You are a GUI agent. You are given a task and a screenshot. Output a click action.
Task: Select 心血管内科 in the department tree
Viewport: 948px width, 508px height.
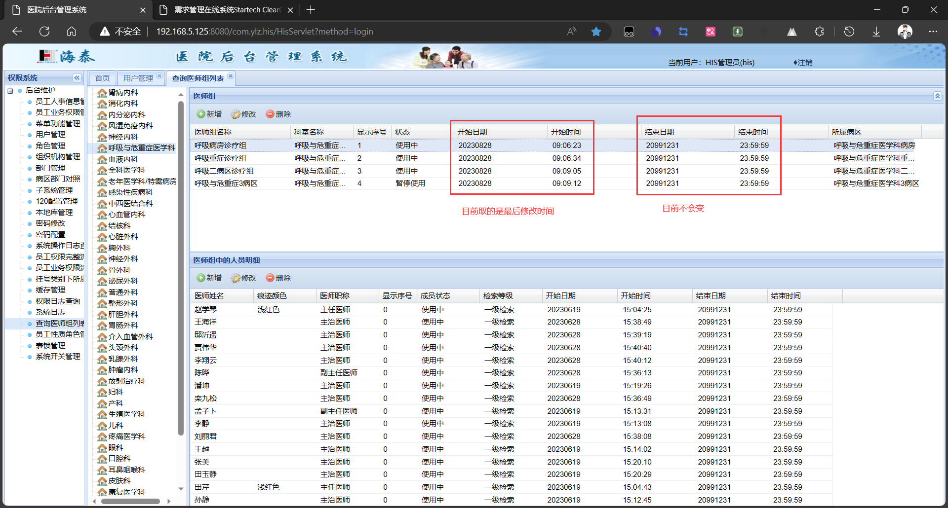pos(126,215)
